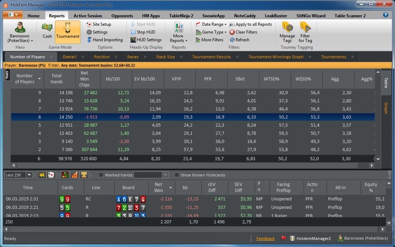Click Stop HUD
395x247 pixels.
(x=143, y=32)
